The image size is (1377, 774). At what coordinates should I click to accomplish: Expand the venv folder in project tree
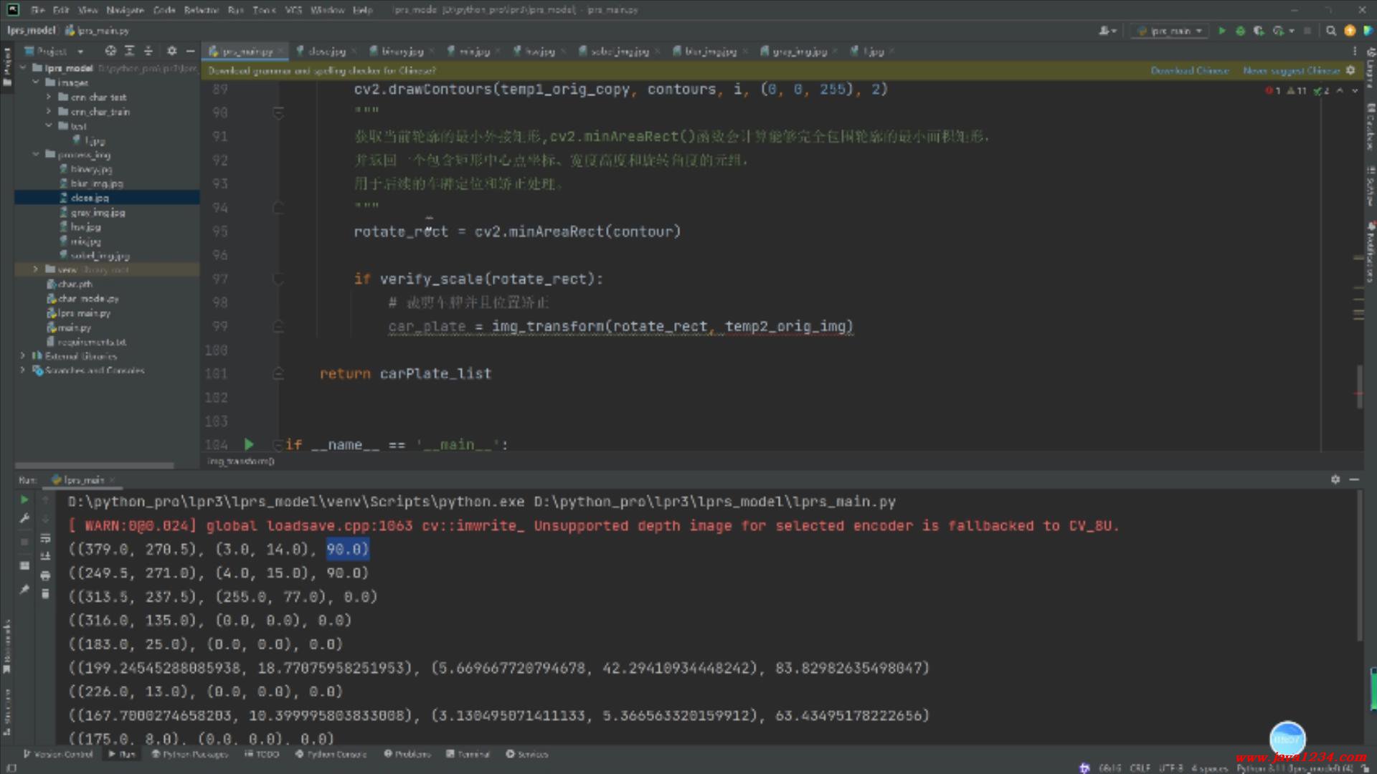(x=35, y=269)
